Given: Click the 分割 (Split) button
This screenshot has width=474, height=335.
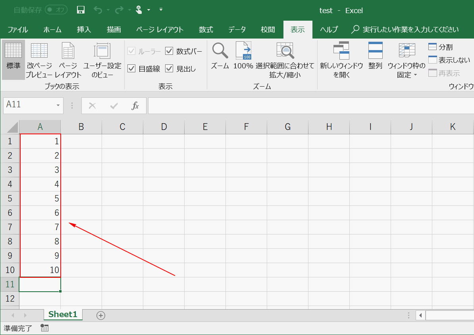Looking at the screenshot, I should [440, 47].
